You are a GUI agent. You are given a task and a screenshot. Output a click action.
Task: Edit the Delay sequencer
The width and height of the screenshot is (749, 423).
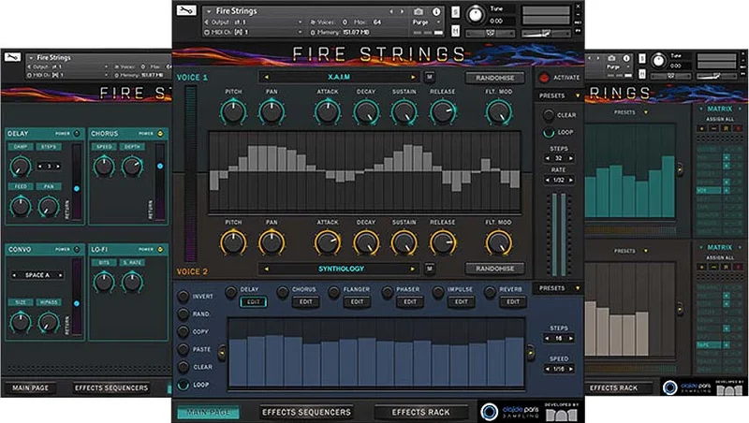click(253, 301)
